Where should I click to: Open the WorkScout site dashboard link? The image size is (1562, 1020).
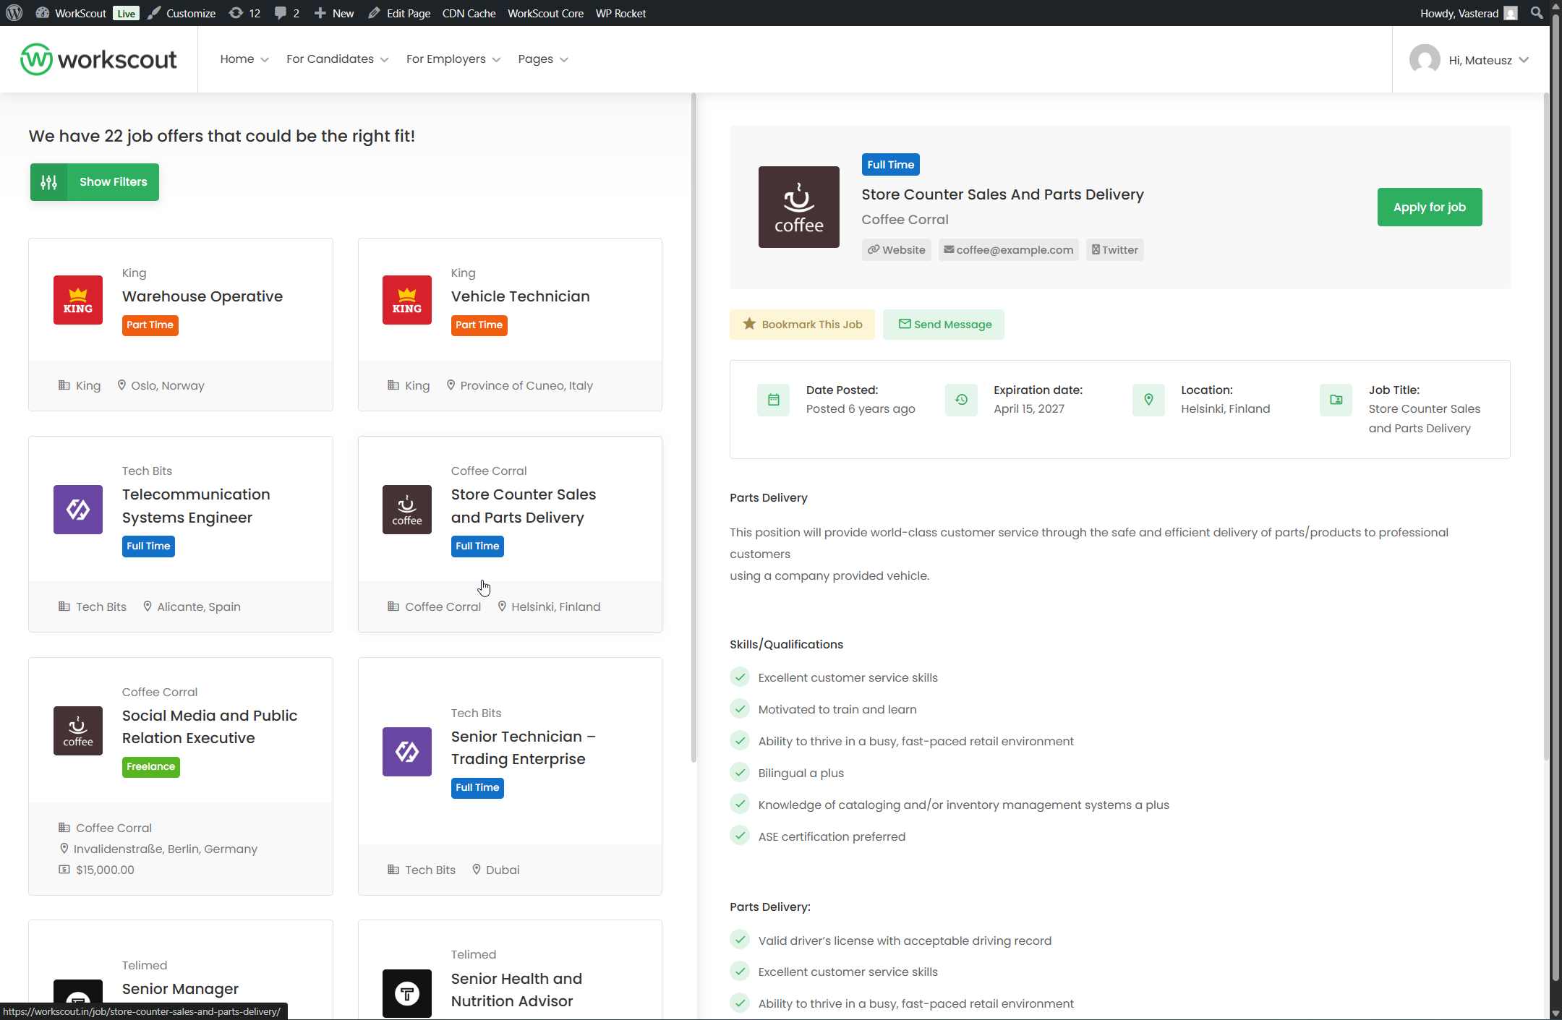point(72,13)
